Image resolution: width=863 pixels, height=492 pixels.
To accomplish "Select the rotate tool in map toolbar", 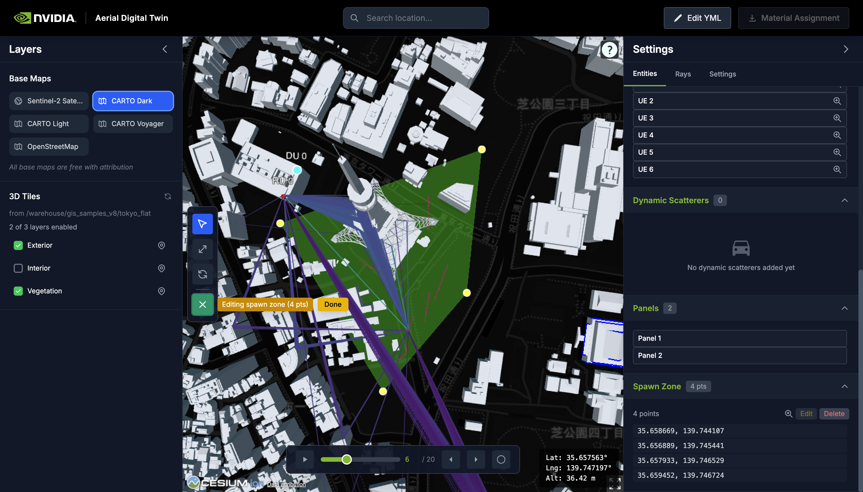I will 202,274.
